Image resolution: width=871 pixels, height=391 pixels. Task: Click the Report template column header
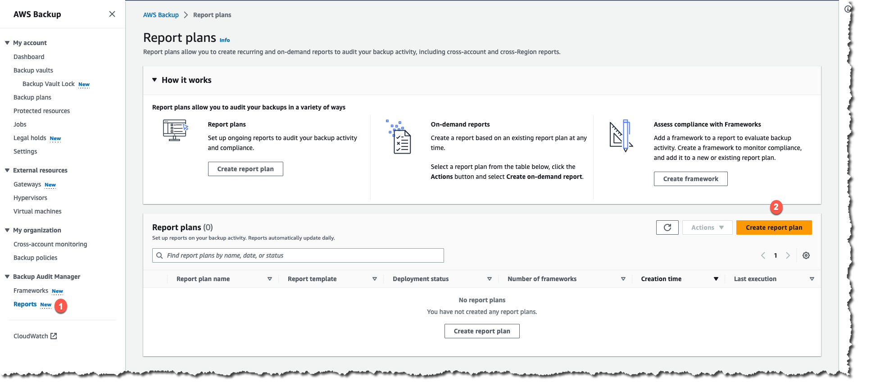point(312,279)
